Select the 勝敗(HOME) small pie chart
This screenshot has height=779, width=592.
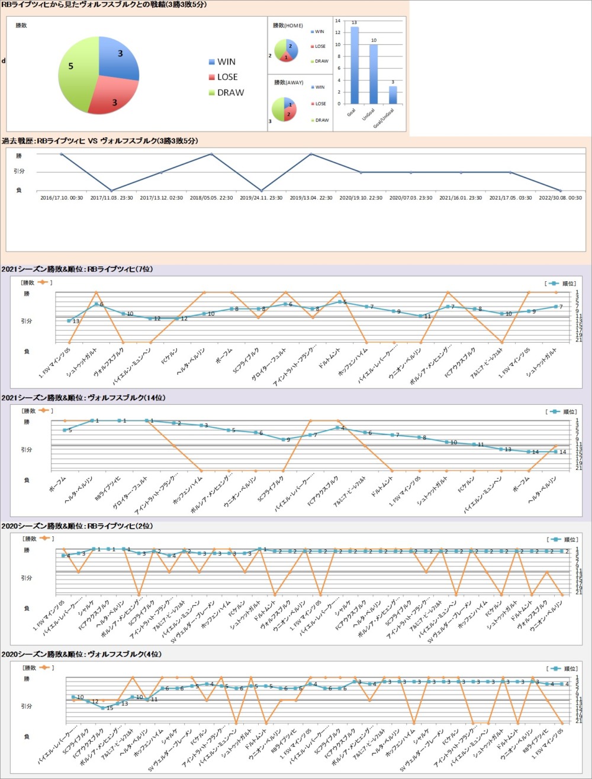[x=285, y=50]
